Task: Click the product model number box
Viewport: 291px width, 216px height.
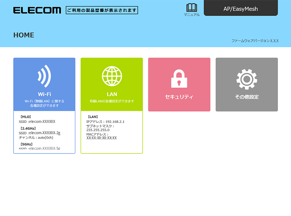Action: point(102,10)
